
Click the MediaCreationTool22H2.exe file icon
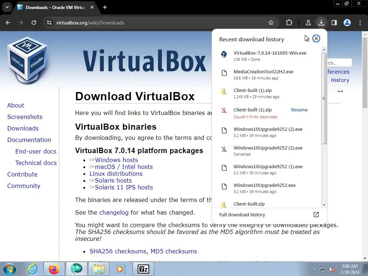point(224,73)
